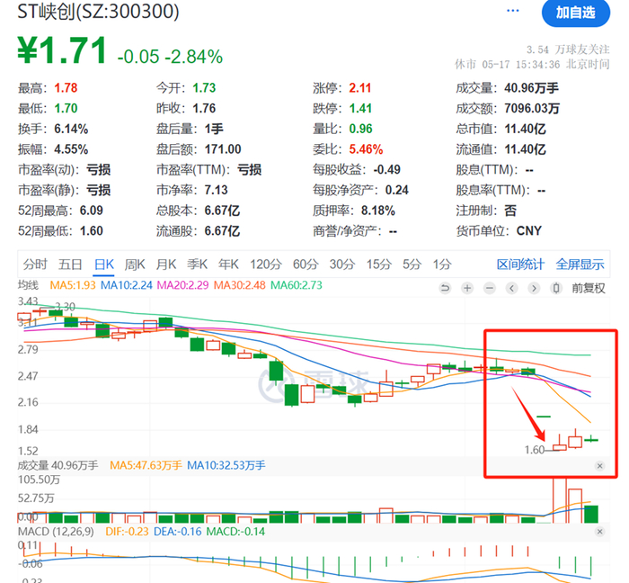Switch to the 五日 chart tab
The image size is (629, 583).
[70, 265]
